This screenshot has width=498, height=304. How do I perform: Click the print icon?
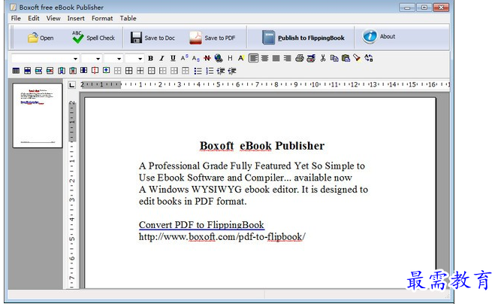300,58
